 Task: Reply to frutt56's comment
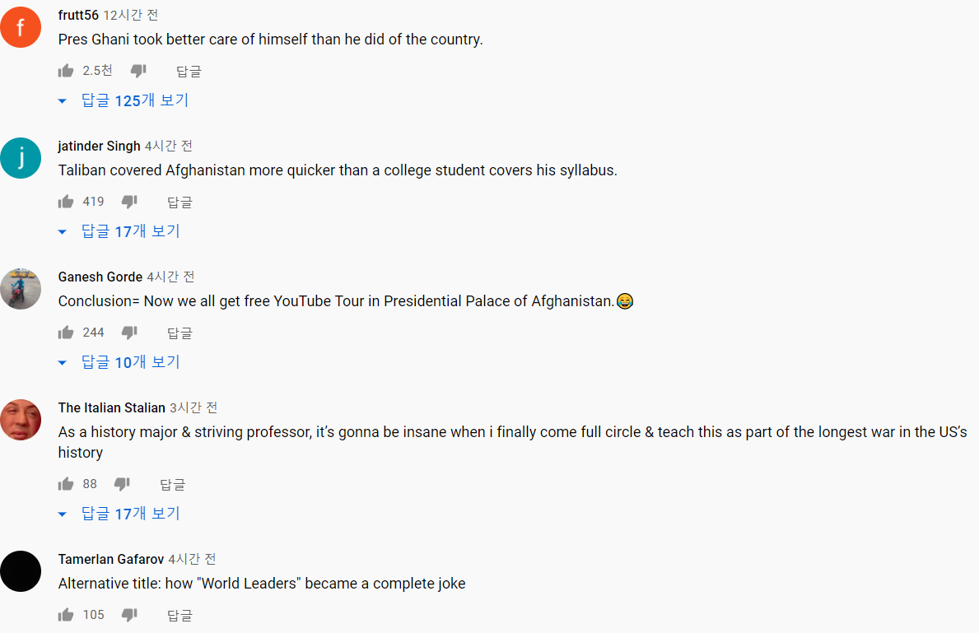(189, 72)
